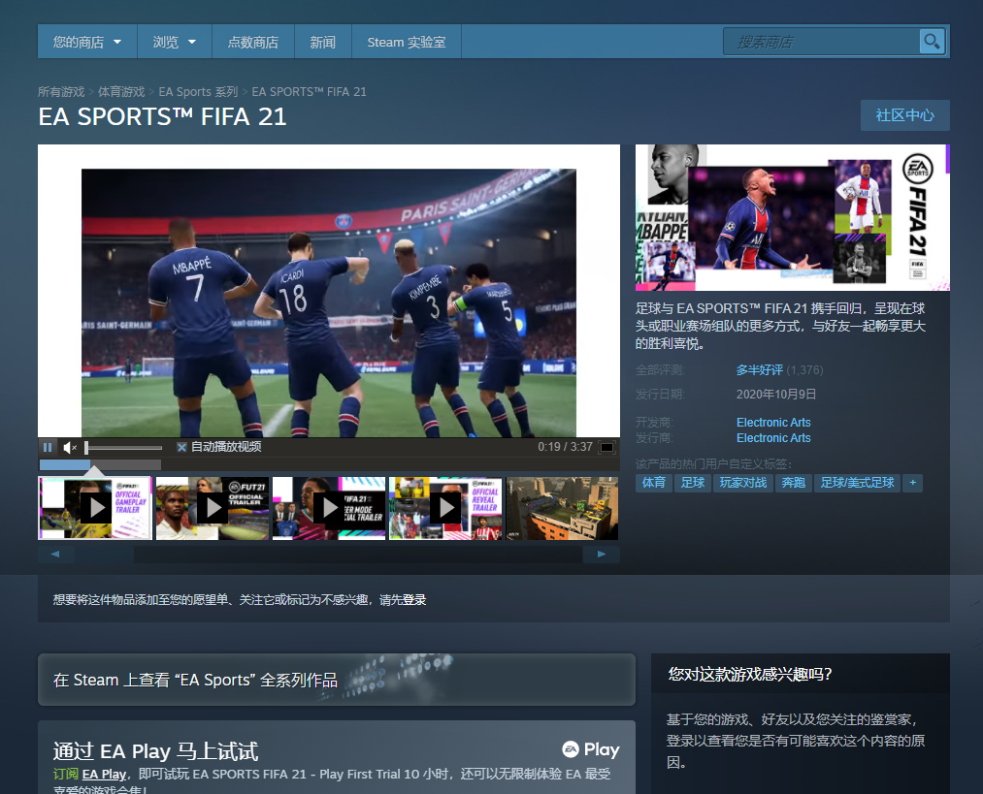Viewport: 983px width, 794px height.
Task: Click the right arrow of thumbnail strip
Action: (x=602, y=555)
